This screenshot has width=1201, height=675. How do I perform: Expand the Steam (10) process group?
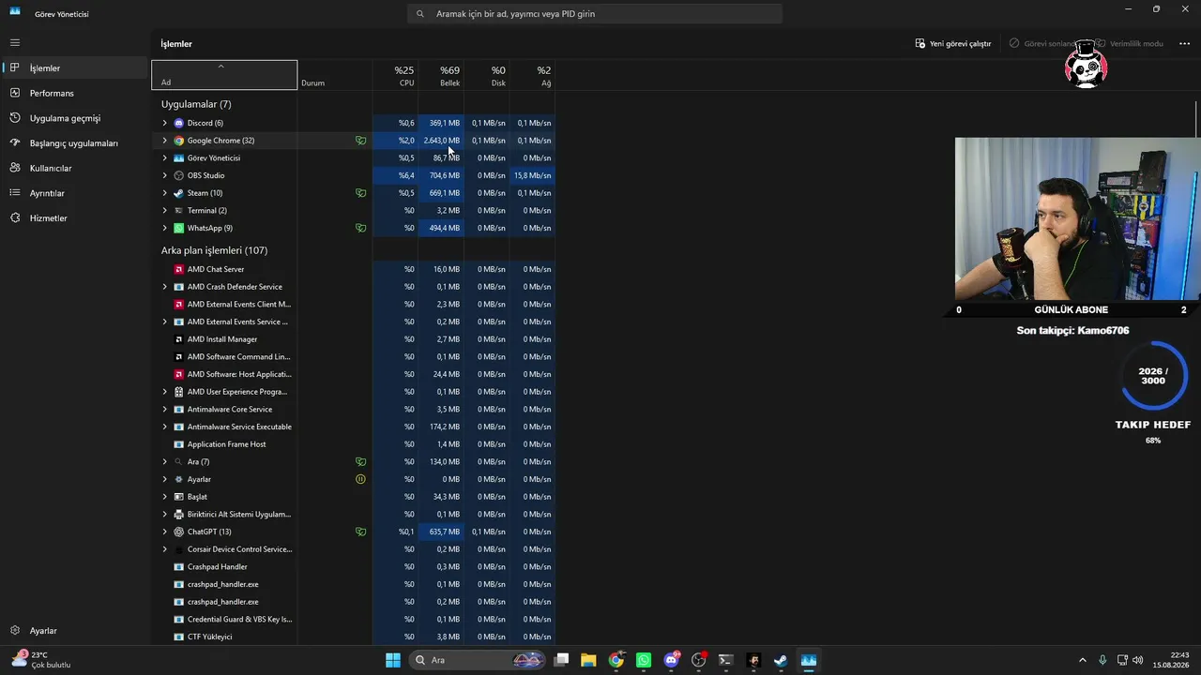[164, 193]
